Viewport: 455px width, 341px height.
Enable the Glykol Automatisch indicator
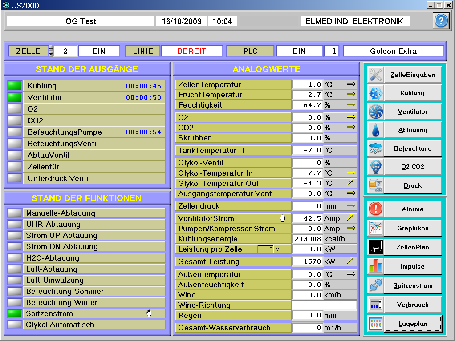click(15, 325)
